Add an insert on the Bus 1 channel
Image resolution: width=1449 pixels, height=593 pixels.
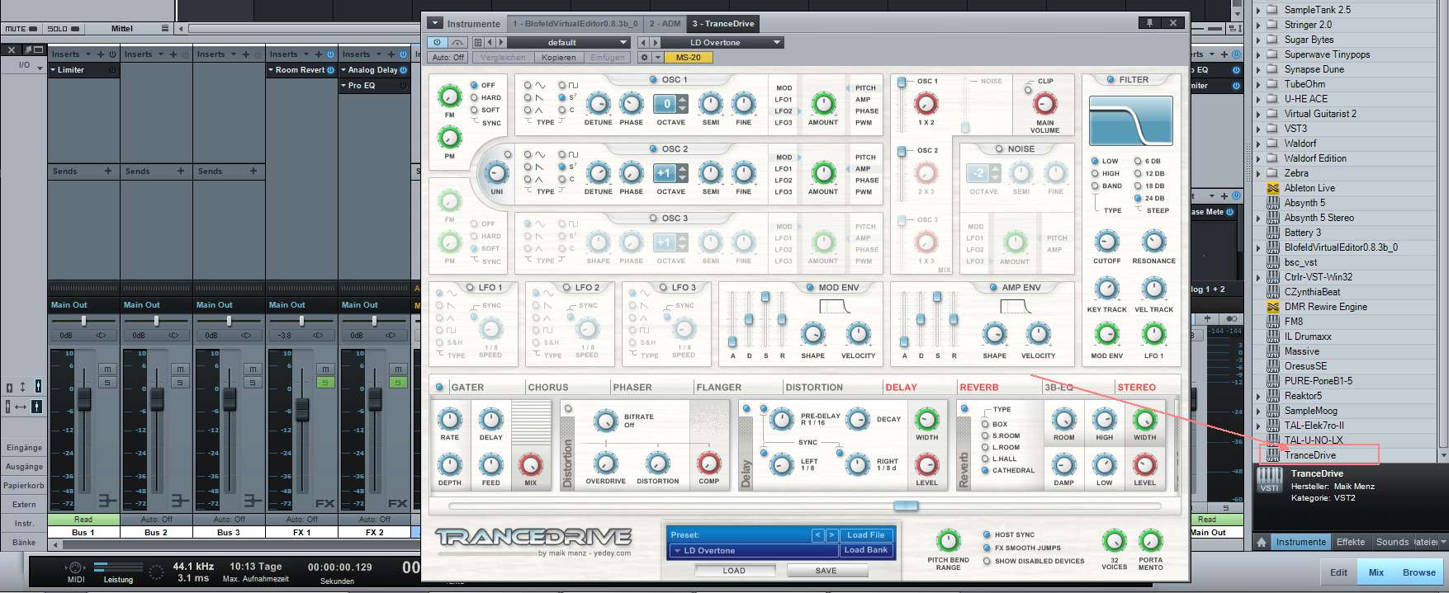point(101,54)
